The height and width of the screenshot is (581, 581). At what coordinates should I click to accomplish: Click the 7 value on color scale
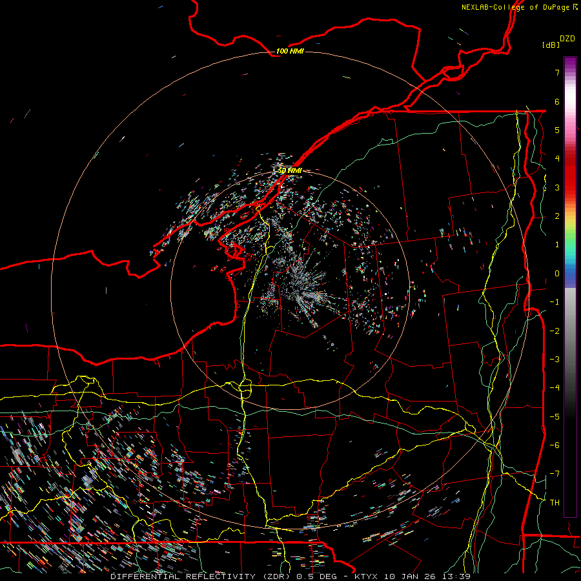pyautogui.click(x=557, y=72)
